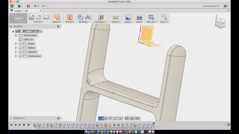Toggle the Bodies visibility light bulb
The image size is (239, 134).
(x=20, y=48)
